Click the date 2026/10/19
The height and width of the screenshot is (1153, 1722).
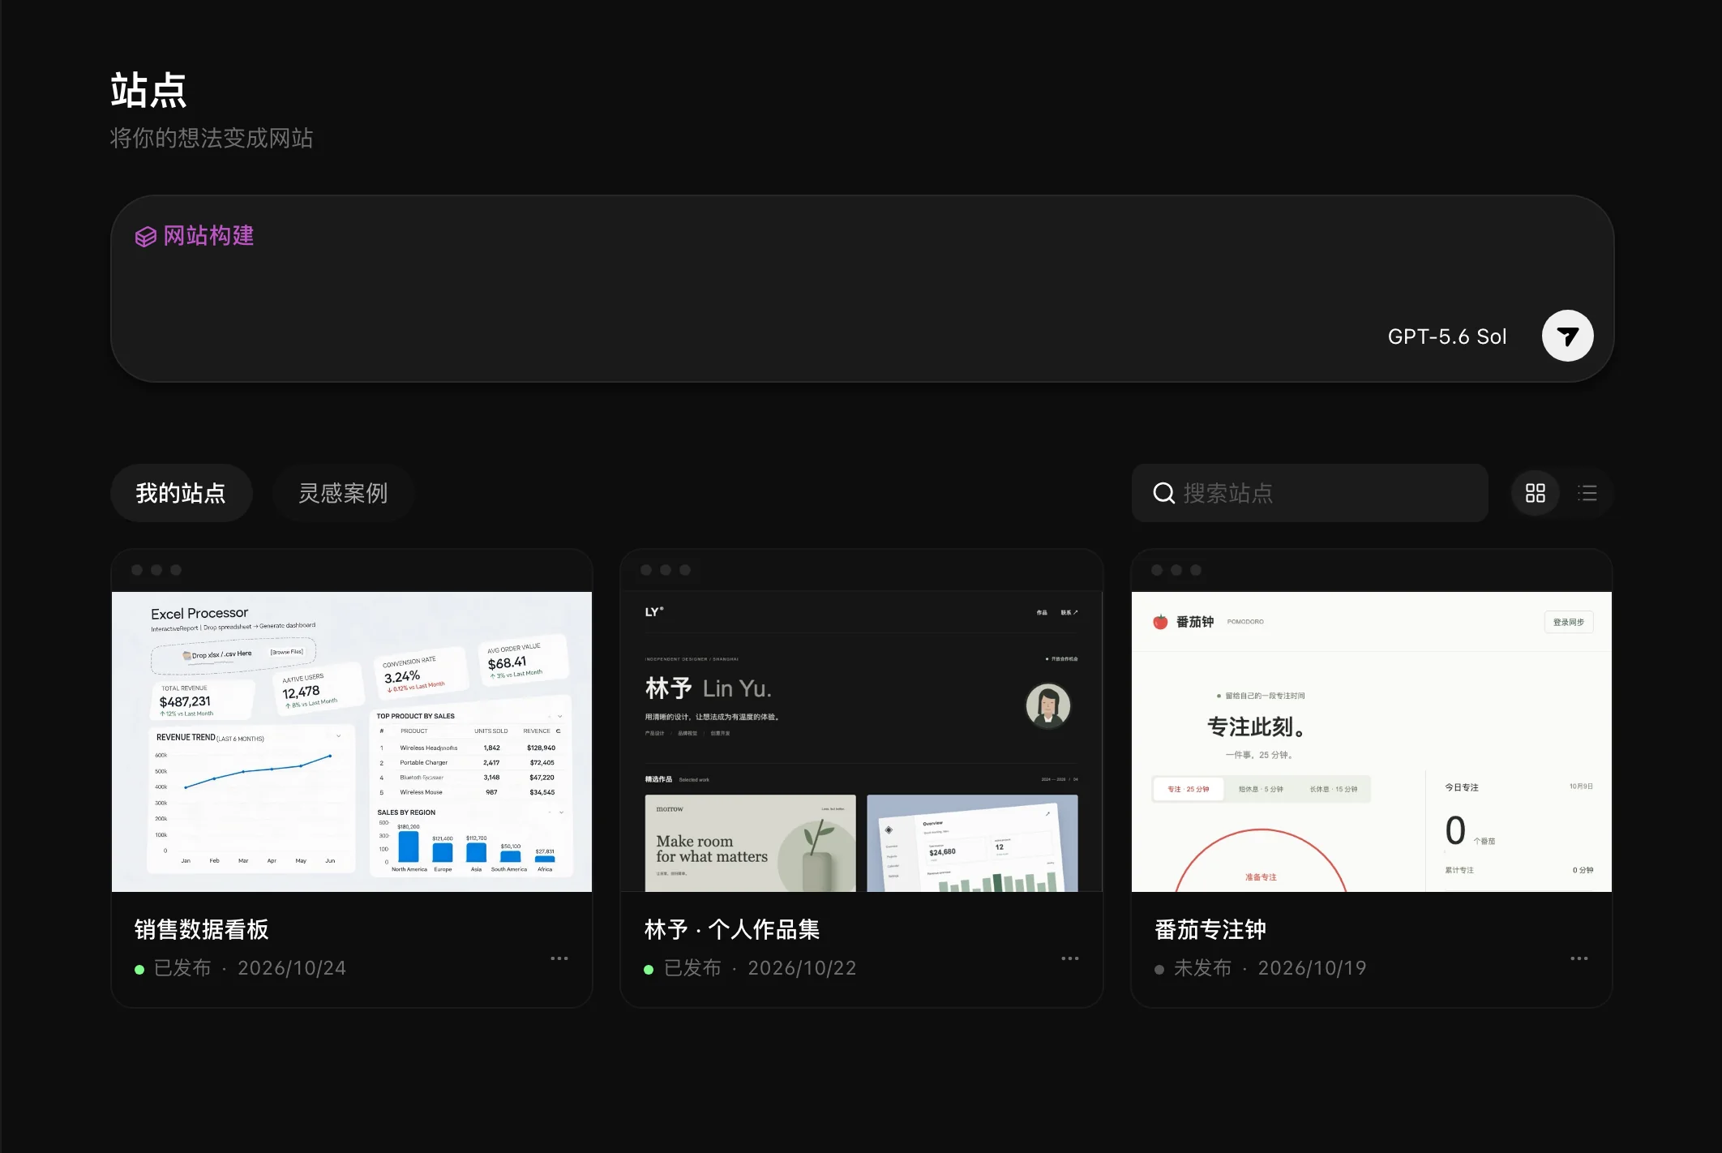tap(1312, 968)
